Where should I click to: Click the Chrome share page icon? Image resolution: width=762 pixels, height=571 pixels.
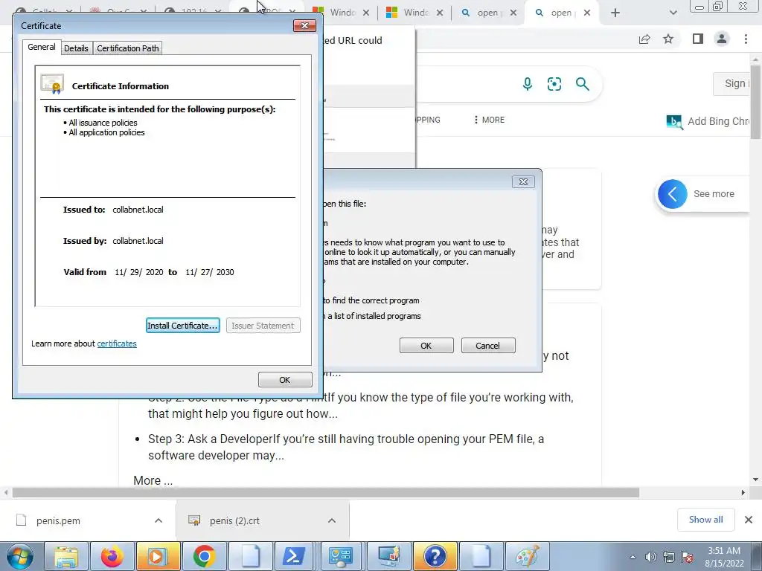(644, 39)
